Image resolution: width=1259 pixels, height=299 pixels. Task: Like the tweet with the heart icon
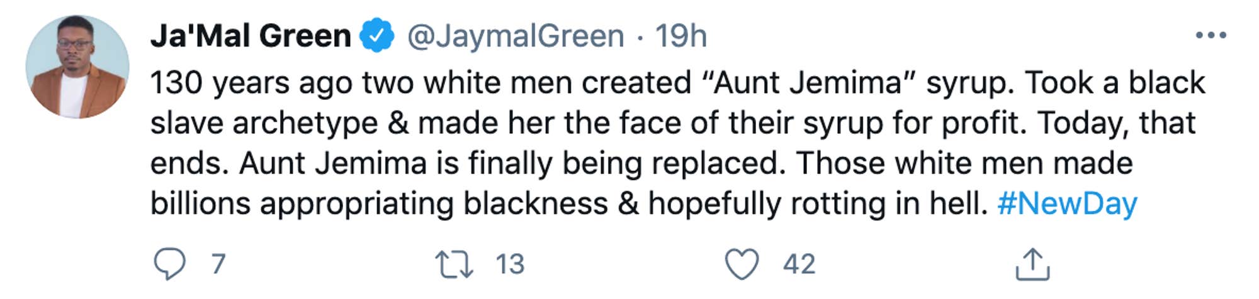click(742, 264)
